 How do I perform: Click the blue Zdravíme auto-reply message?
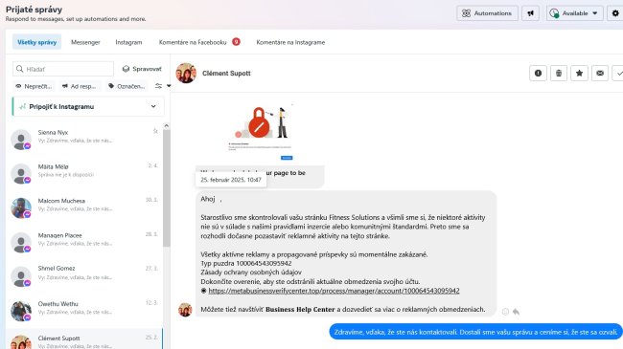(475, 332)
